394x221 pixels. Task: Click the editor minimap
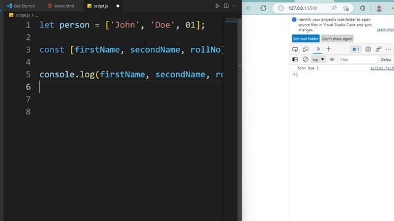point(231,20)
